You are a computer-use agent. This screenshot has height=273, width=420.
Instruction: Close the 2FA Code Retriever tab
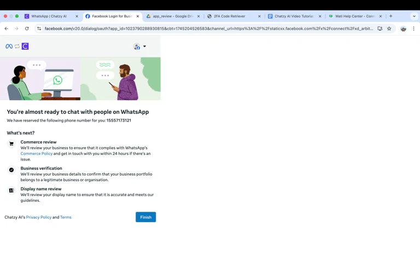[259, 16]
